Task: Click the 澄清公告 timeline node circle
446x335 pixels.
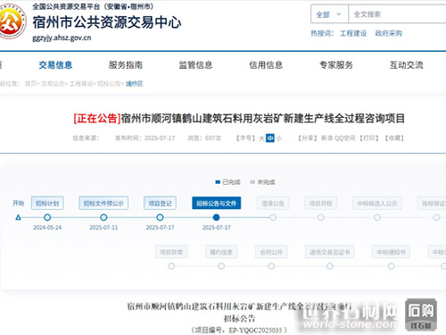Action: click(x=273, y=218)
